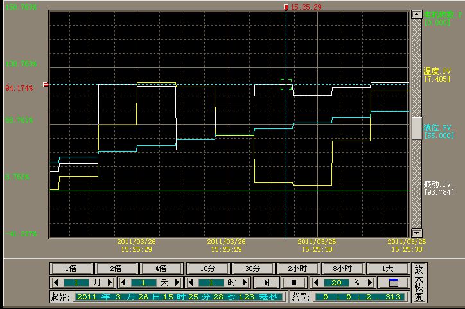Screen dimensions: 465x309
Task: Step month (月) forward with right arrow
Action: click(x=110, y=283)
